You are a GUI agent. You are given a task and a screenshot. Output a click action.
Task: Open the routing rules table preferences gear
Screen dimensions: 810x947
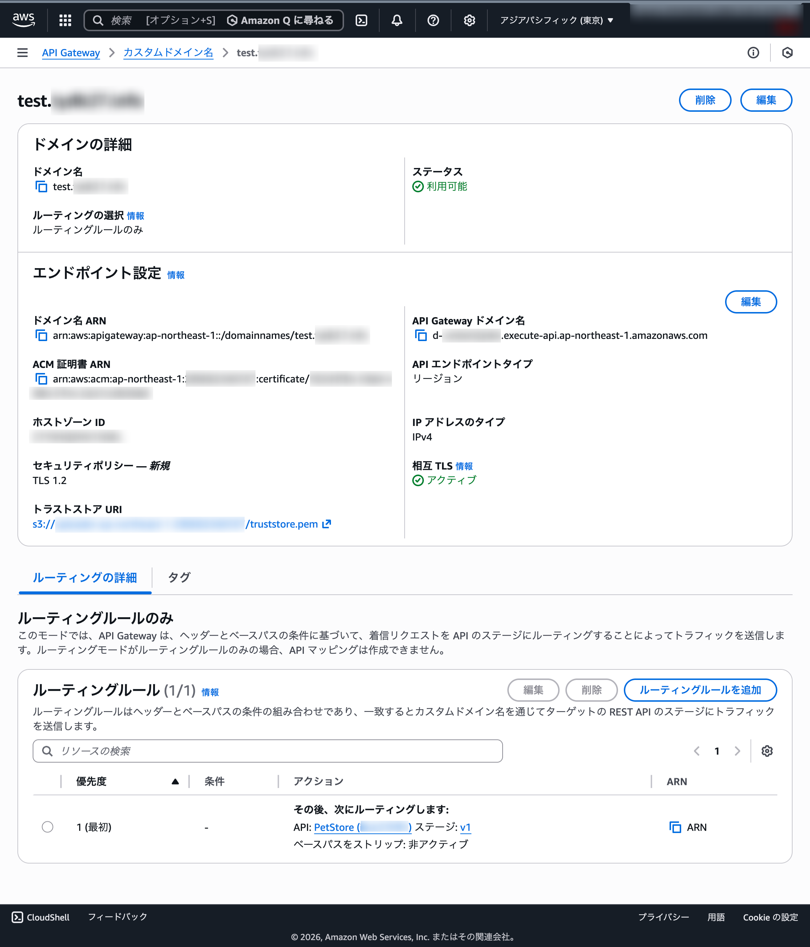(x=767, y=751)
